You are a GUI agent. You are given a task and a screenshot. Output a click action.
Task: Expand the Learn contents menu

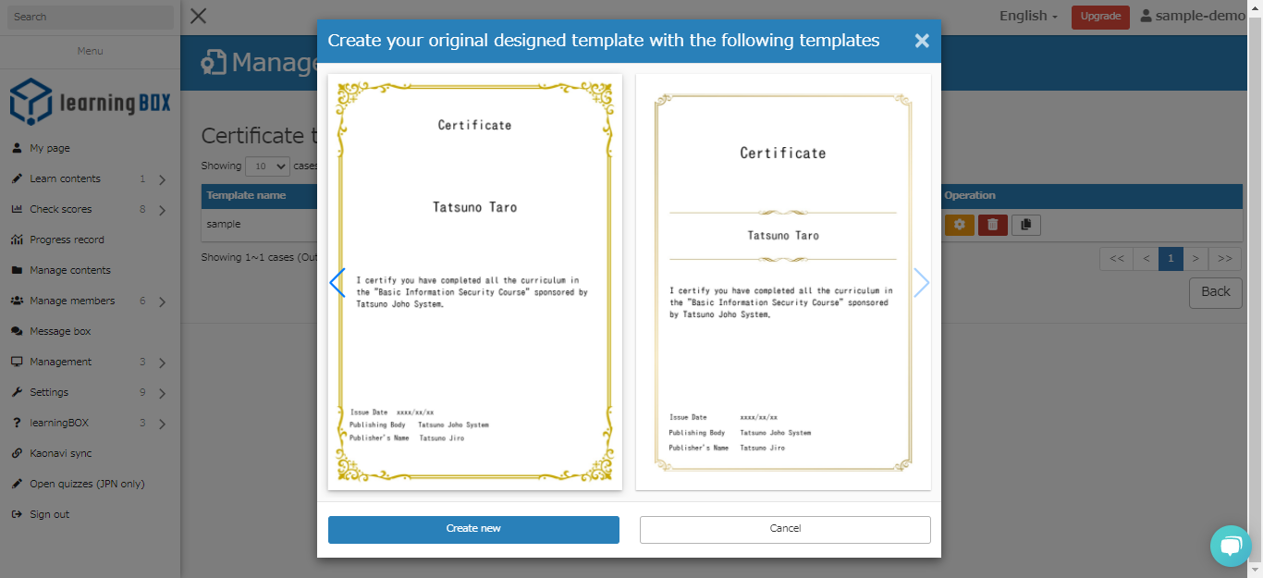90,178
